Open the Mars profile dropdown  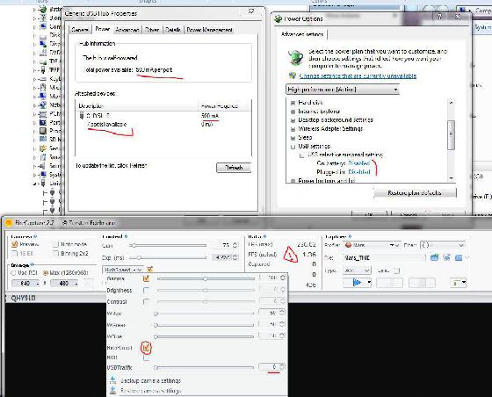tap(373, 245)
